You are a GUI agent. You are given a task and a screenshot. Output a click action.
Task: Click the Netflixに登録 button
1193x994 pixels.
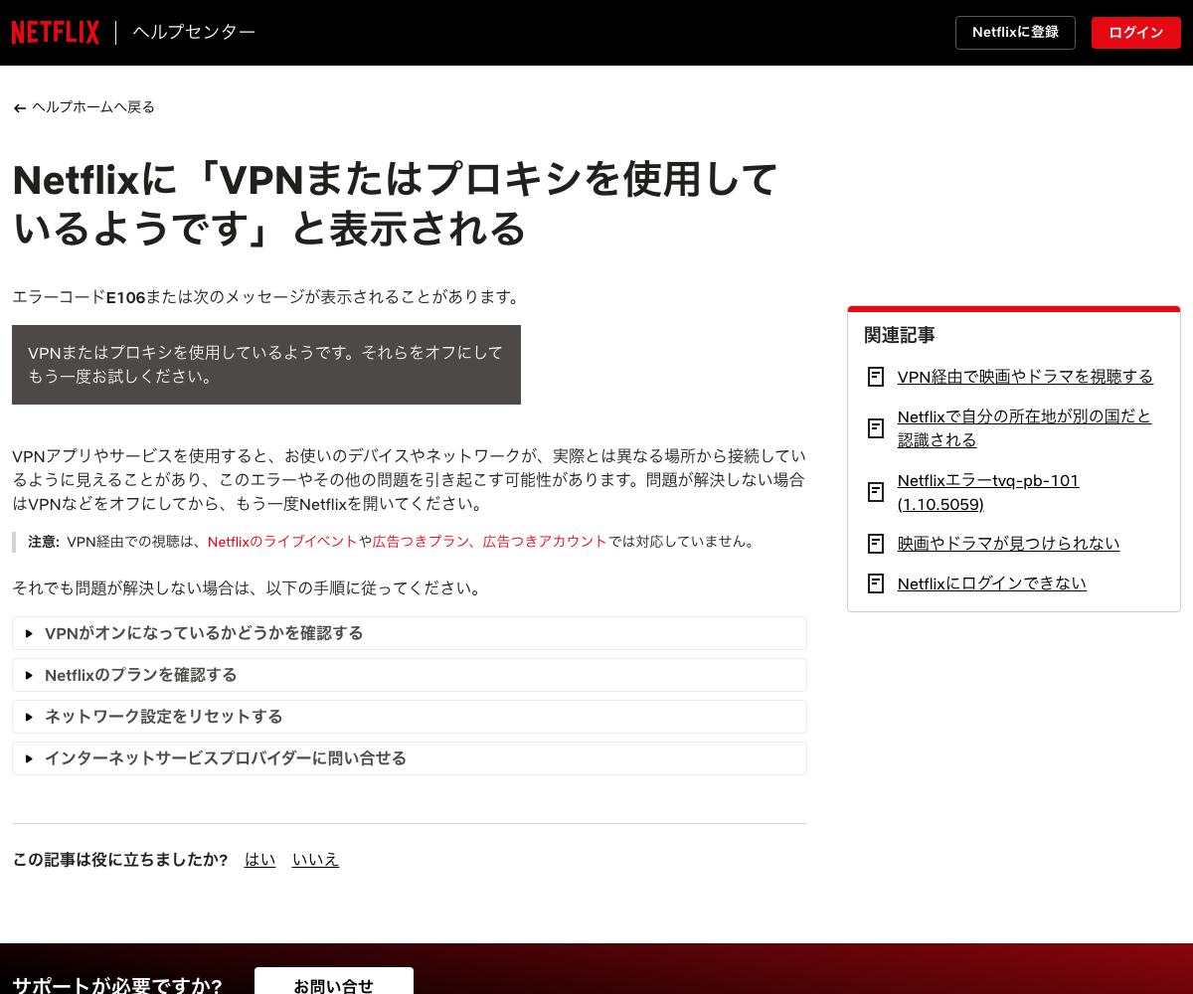1015,32
